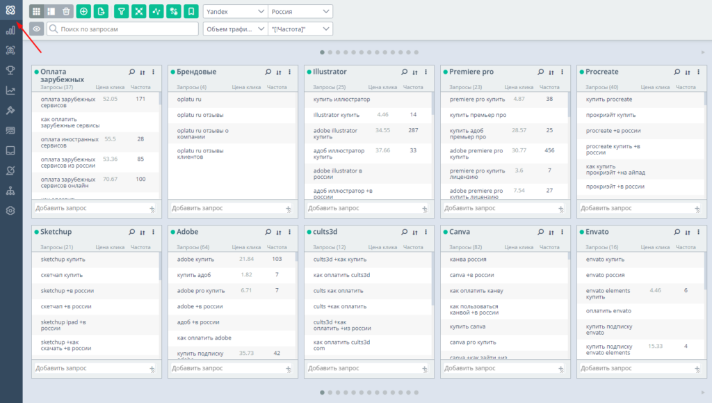Toggle the Брендовые group green status dot

pyautogui.click(x=173, y=72)
